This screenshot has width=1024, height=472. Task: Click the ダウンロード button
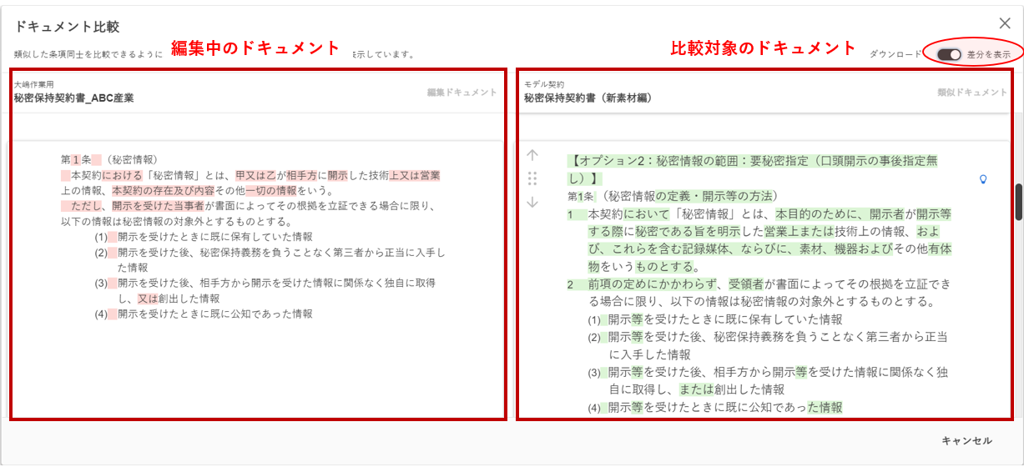click(895, 54)
